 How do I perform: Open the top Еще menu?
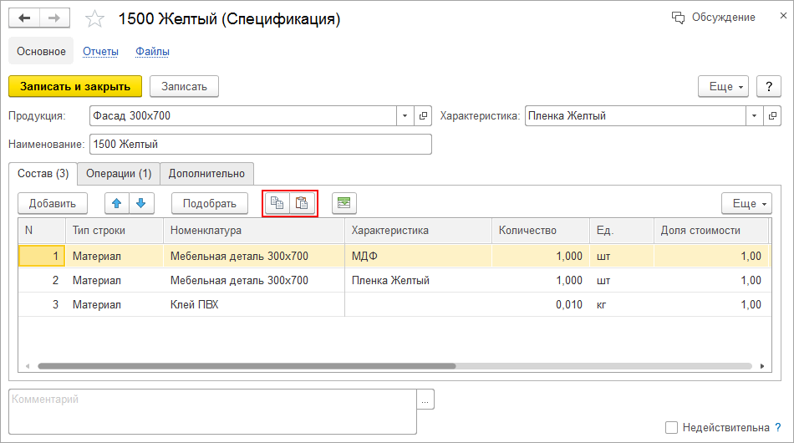tap(724, 87)
